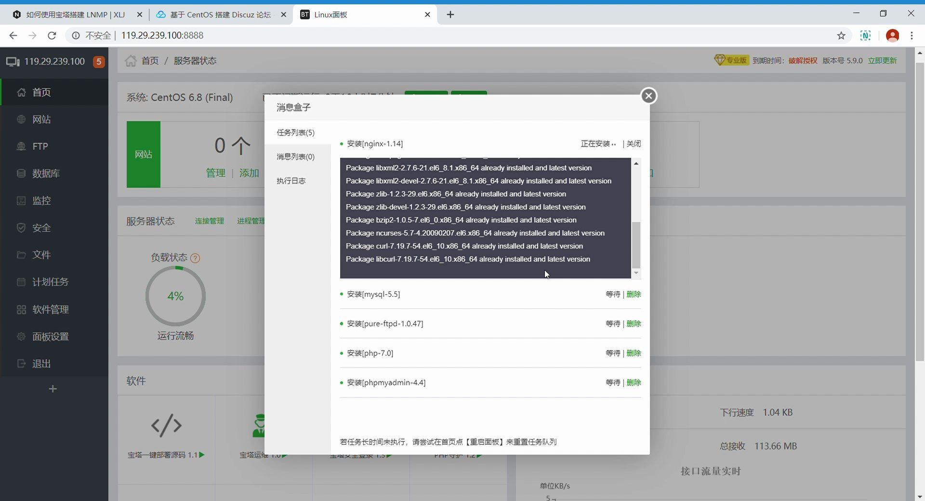Image resolution: width=925 pixels, height=501 pixels.
Task: Click the page vertical scrollbar thumb
Action: [x=920, y=212]
